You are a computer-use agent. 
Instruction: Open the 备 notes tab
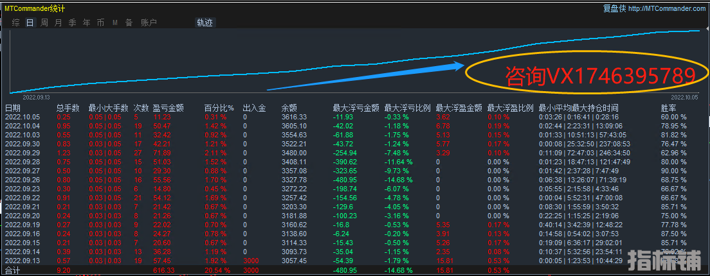[129, 22]
